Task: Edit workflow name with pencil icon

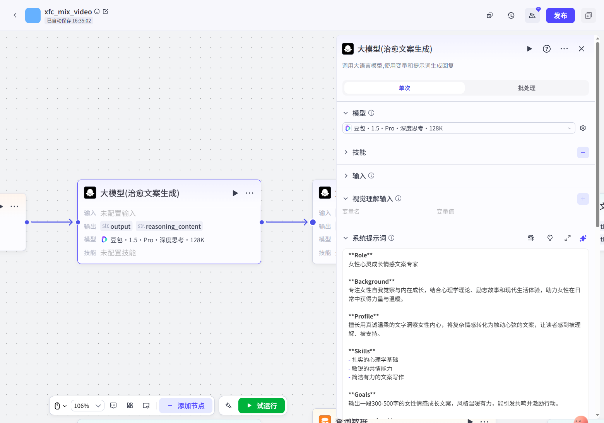Action: pyautogui.click(x=105, y=12)
